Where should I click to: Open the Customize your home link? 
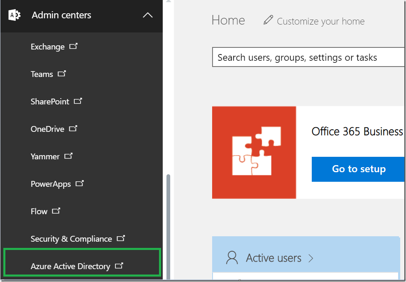pos(320,21)
